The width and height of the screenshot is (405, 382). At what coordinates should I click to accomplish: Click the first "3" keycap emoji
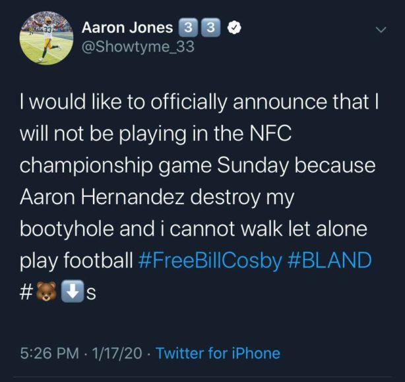click(x=188, y=28)
